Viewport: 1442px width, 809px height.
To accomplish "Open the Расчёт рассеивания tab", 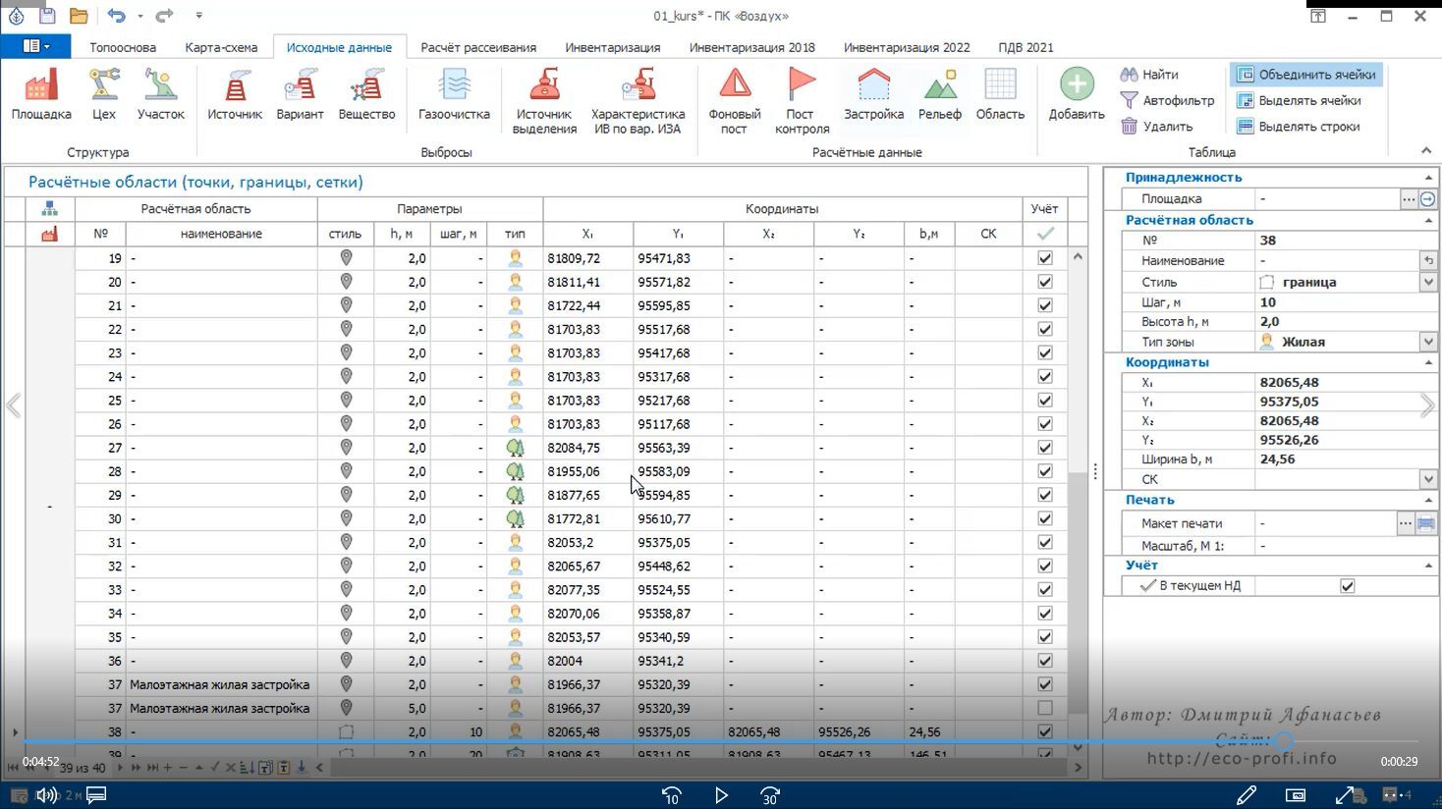I will [478, 47].
